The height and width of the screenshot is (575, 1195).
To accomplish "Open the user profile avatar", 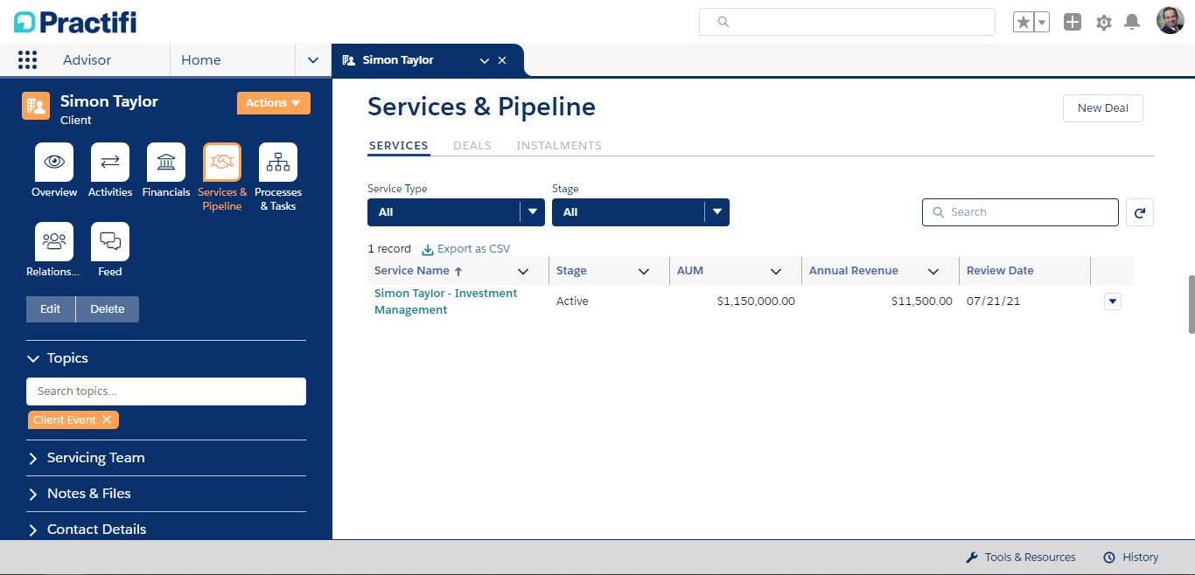I will pos(1171,21).
